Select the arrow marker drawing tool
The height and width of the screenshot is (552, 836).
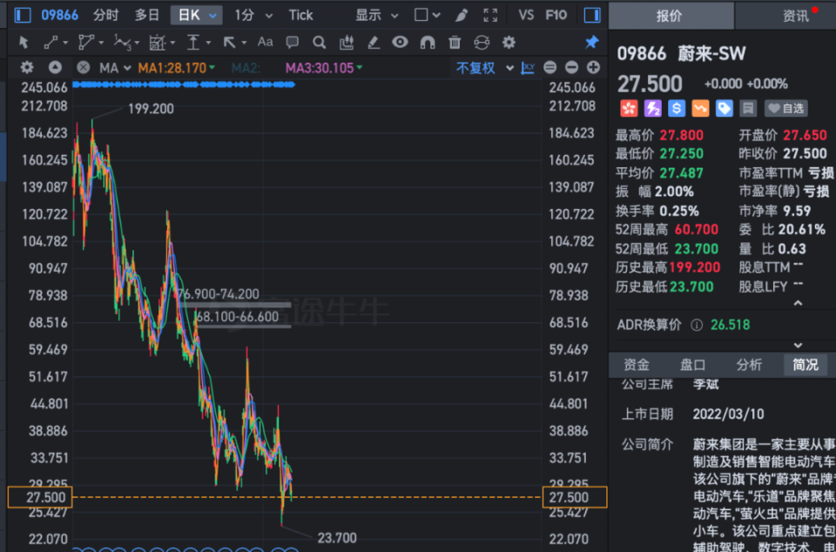pyautogui.click(x=230, y=42)
